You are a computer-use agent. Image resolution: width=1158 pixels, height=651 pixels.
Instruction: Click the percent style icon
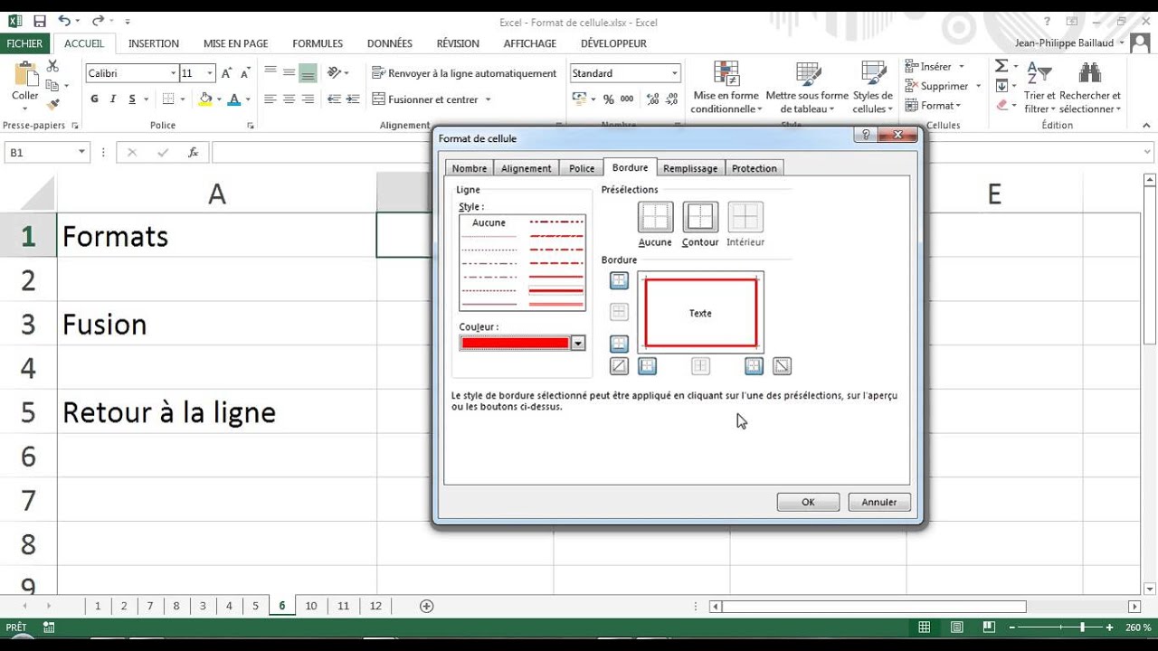pos(608,99)
